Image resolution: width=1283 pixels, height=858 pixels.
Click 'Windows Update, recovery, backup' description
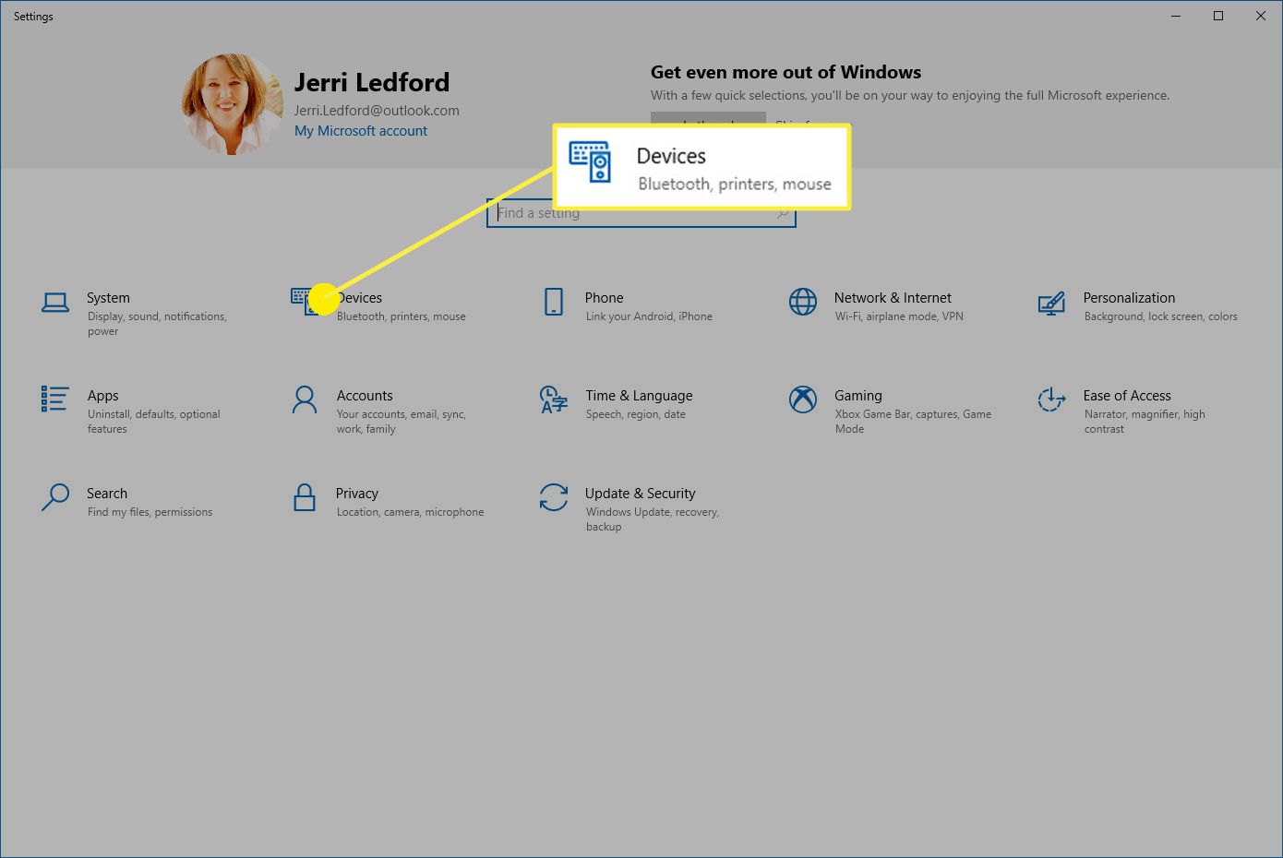coord(653,519)
